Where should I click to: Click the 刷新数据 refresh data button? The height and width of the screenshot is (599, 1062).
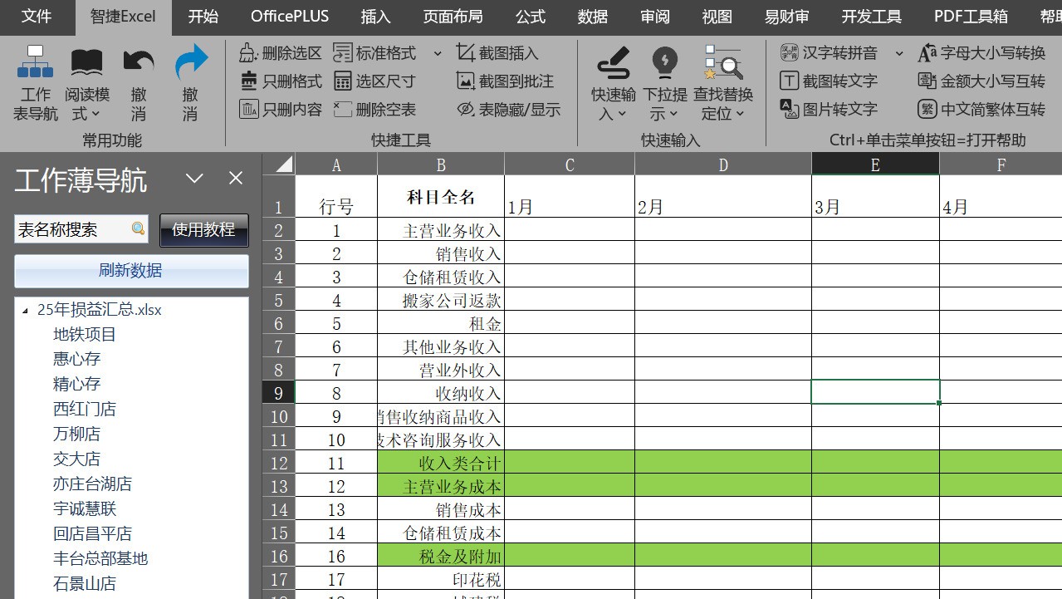(131, 271)
